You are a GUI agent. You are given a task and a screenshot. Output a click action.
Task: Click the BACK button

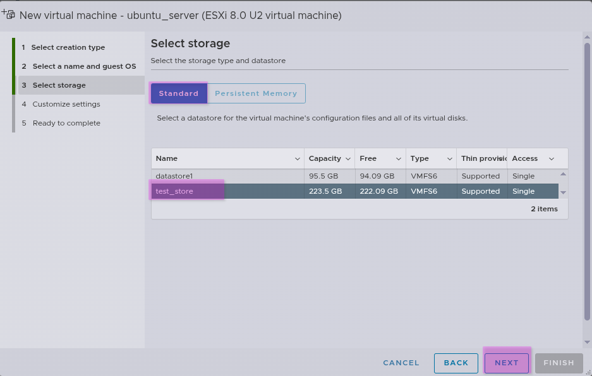[x=456, y=363]
